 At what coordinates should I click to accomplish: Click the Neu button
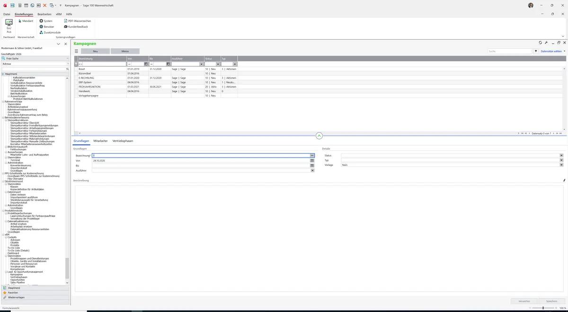[95, 51]
